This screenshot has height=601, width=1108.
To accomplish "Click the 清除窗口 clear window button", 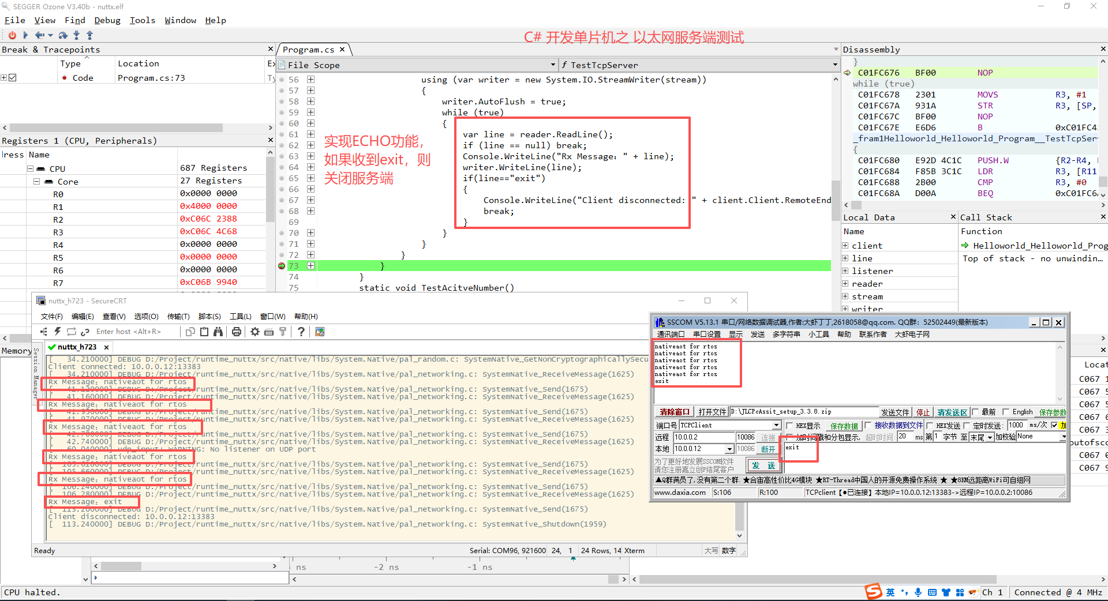I will tap(675, 412).
